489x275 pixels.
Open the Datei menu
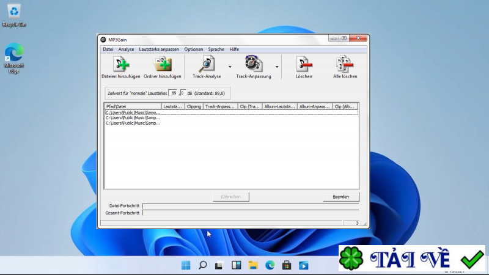tap(108, 49)
